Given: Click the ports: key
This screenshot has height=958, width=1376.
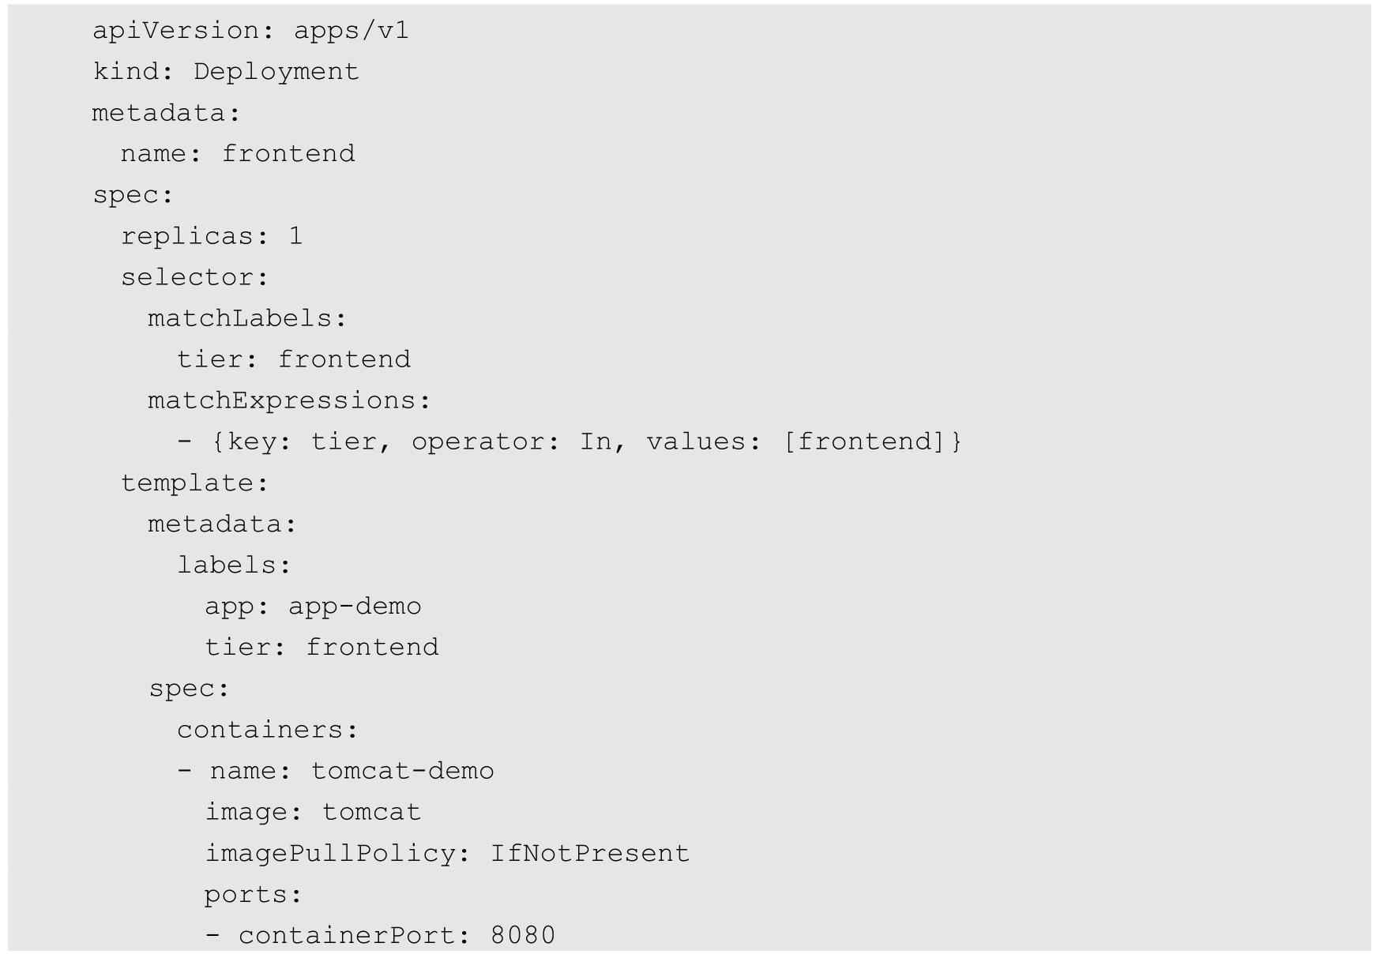Looking at the screenshot, I should pyautogui.click(x=253, y=894).
